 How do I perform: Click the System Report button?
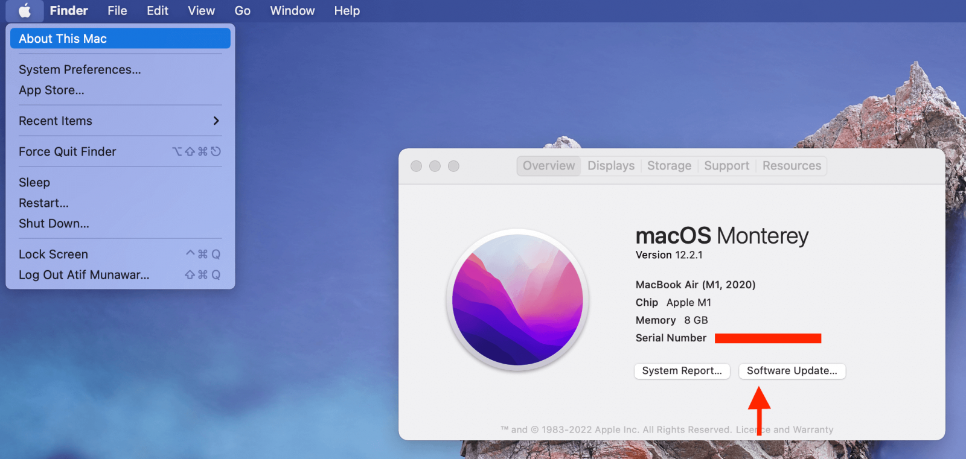point(682,371)
